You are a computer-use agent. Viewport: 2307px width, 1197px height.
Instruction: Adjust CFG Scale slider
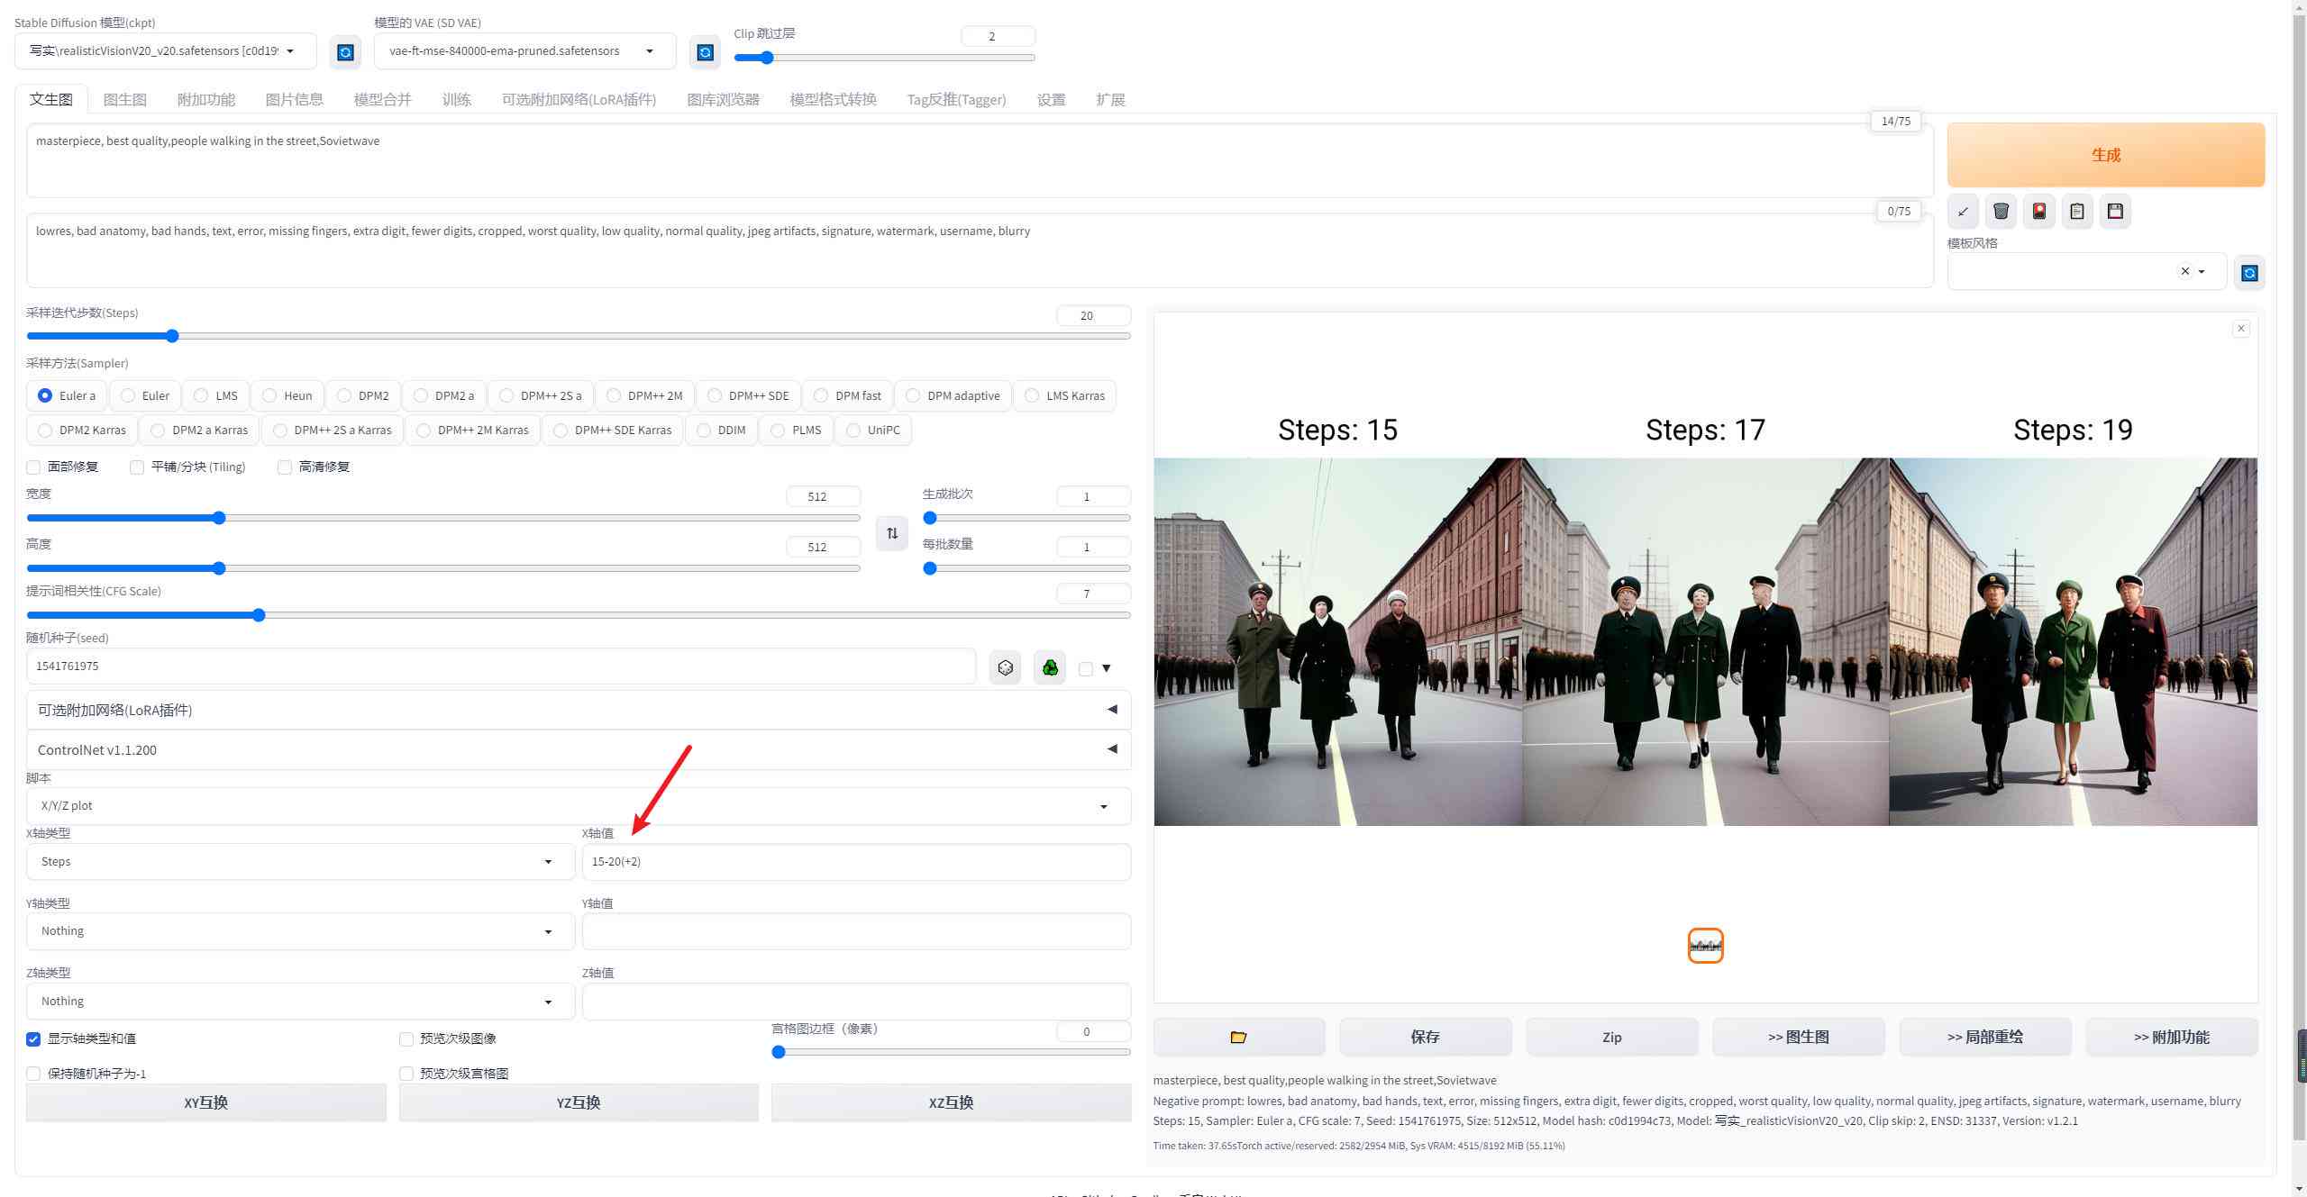[x=262, y=614]
